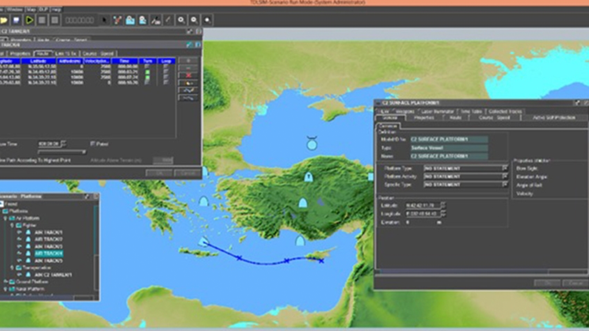Click OK in surface platform window
The width and height of the screenshot is (589, 331).
pos(548,283)
